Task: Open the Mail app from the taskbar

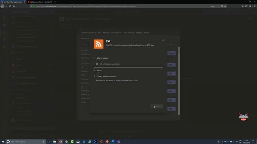Action: (78, 142)
